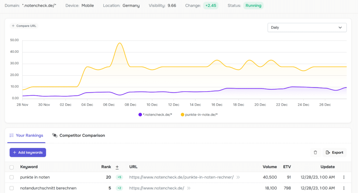The image size is (358, 193).
Task: Click the Compare URL option
Action: click(24, 26)
